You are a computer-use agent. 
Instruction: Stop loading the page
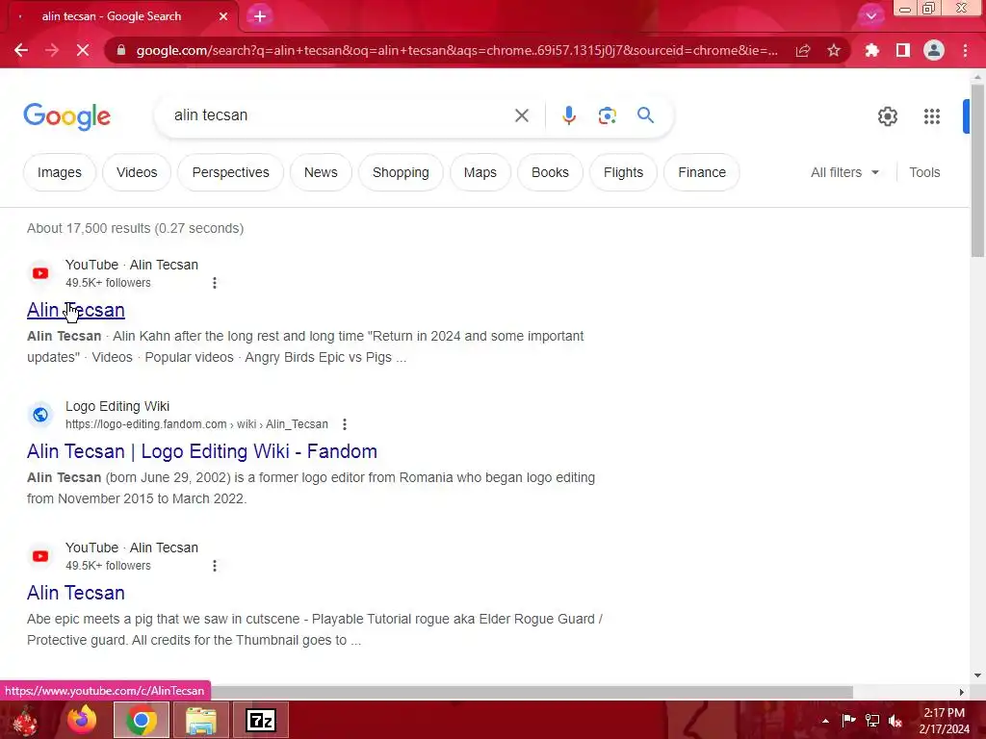[x=83, y=50]
